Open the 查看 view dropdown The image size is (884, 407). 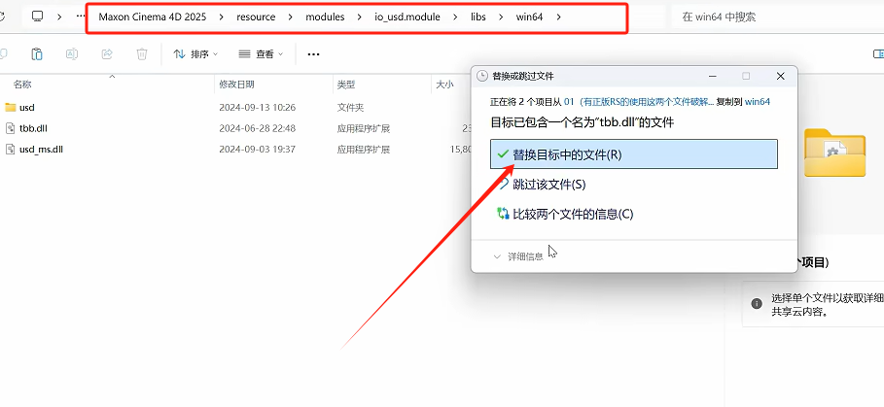click(x=263, y=54)
